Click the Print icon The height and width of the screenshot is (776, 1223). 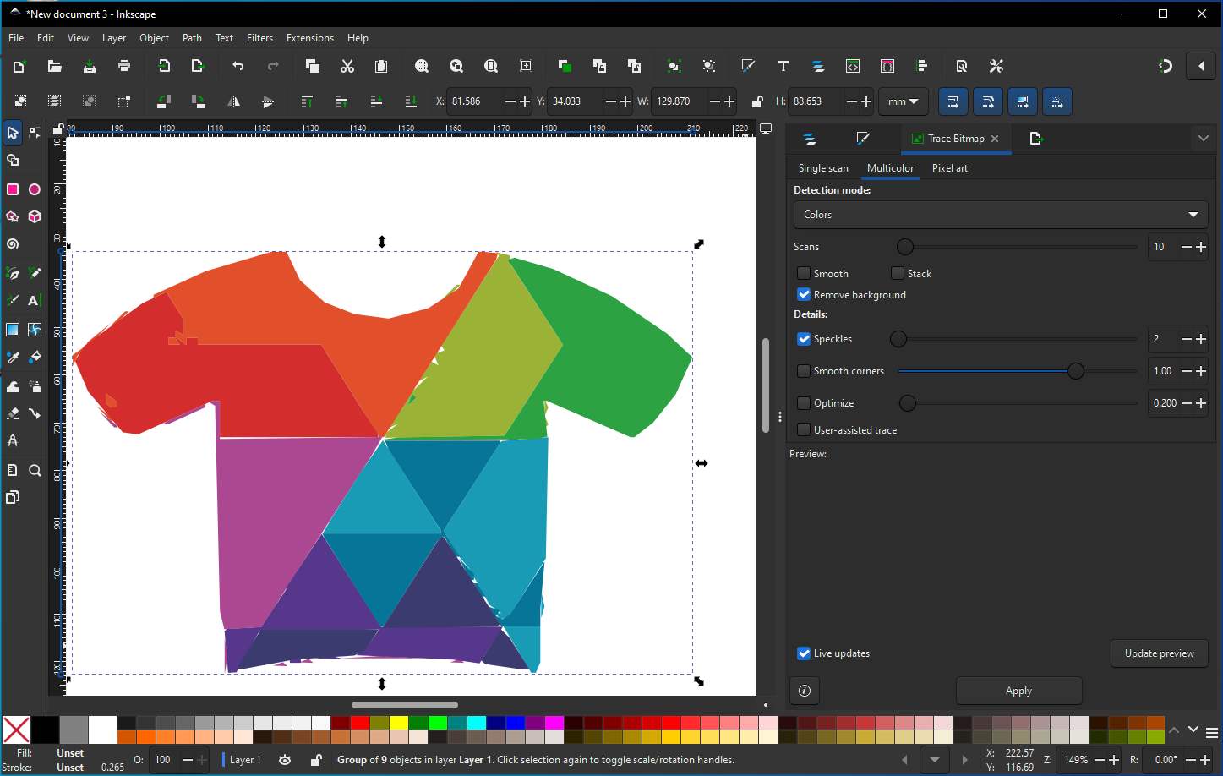point(124,66)
